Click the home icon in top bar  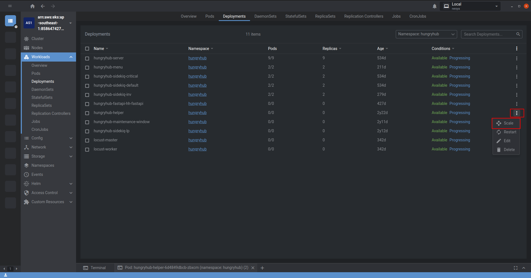pyautogui.click(x=32, y=6)
